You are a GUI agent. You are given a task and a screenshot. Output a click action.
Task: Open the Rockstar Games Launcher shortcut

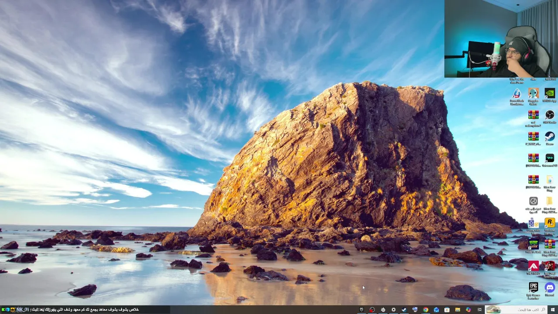550,226
